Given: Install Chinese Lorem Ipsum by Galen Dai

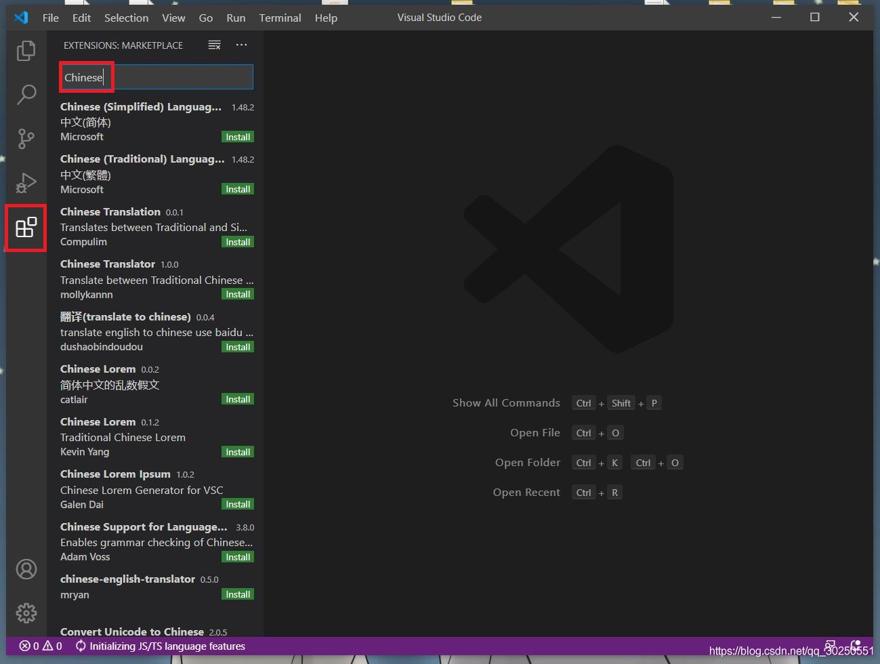Looking at the screenshot, I should [238, 504].
